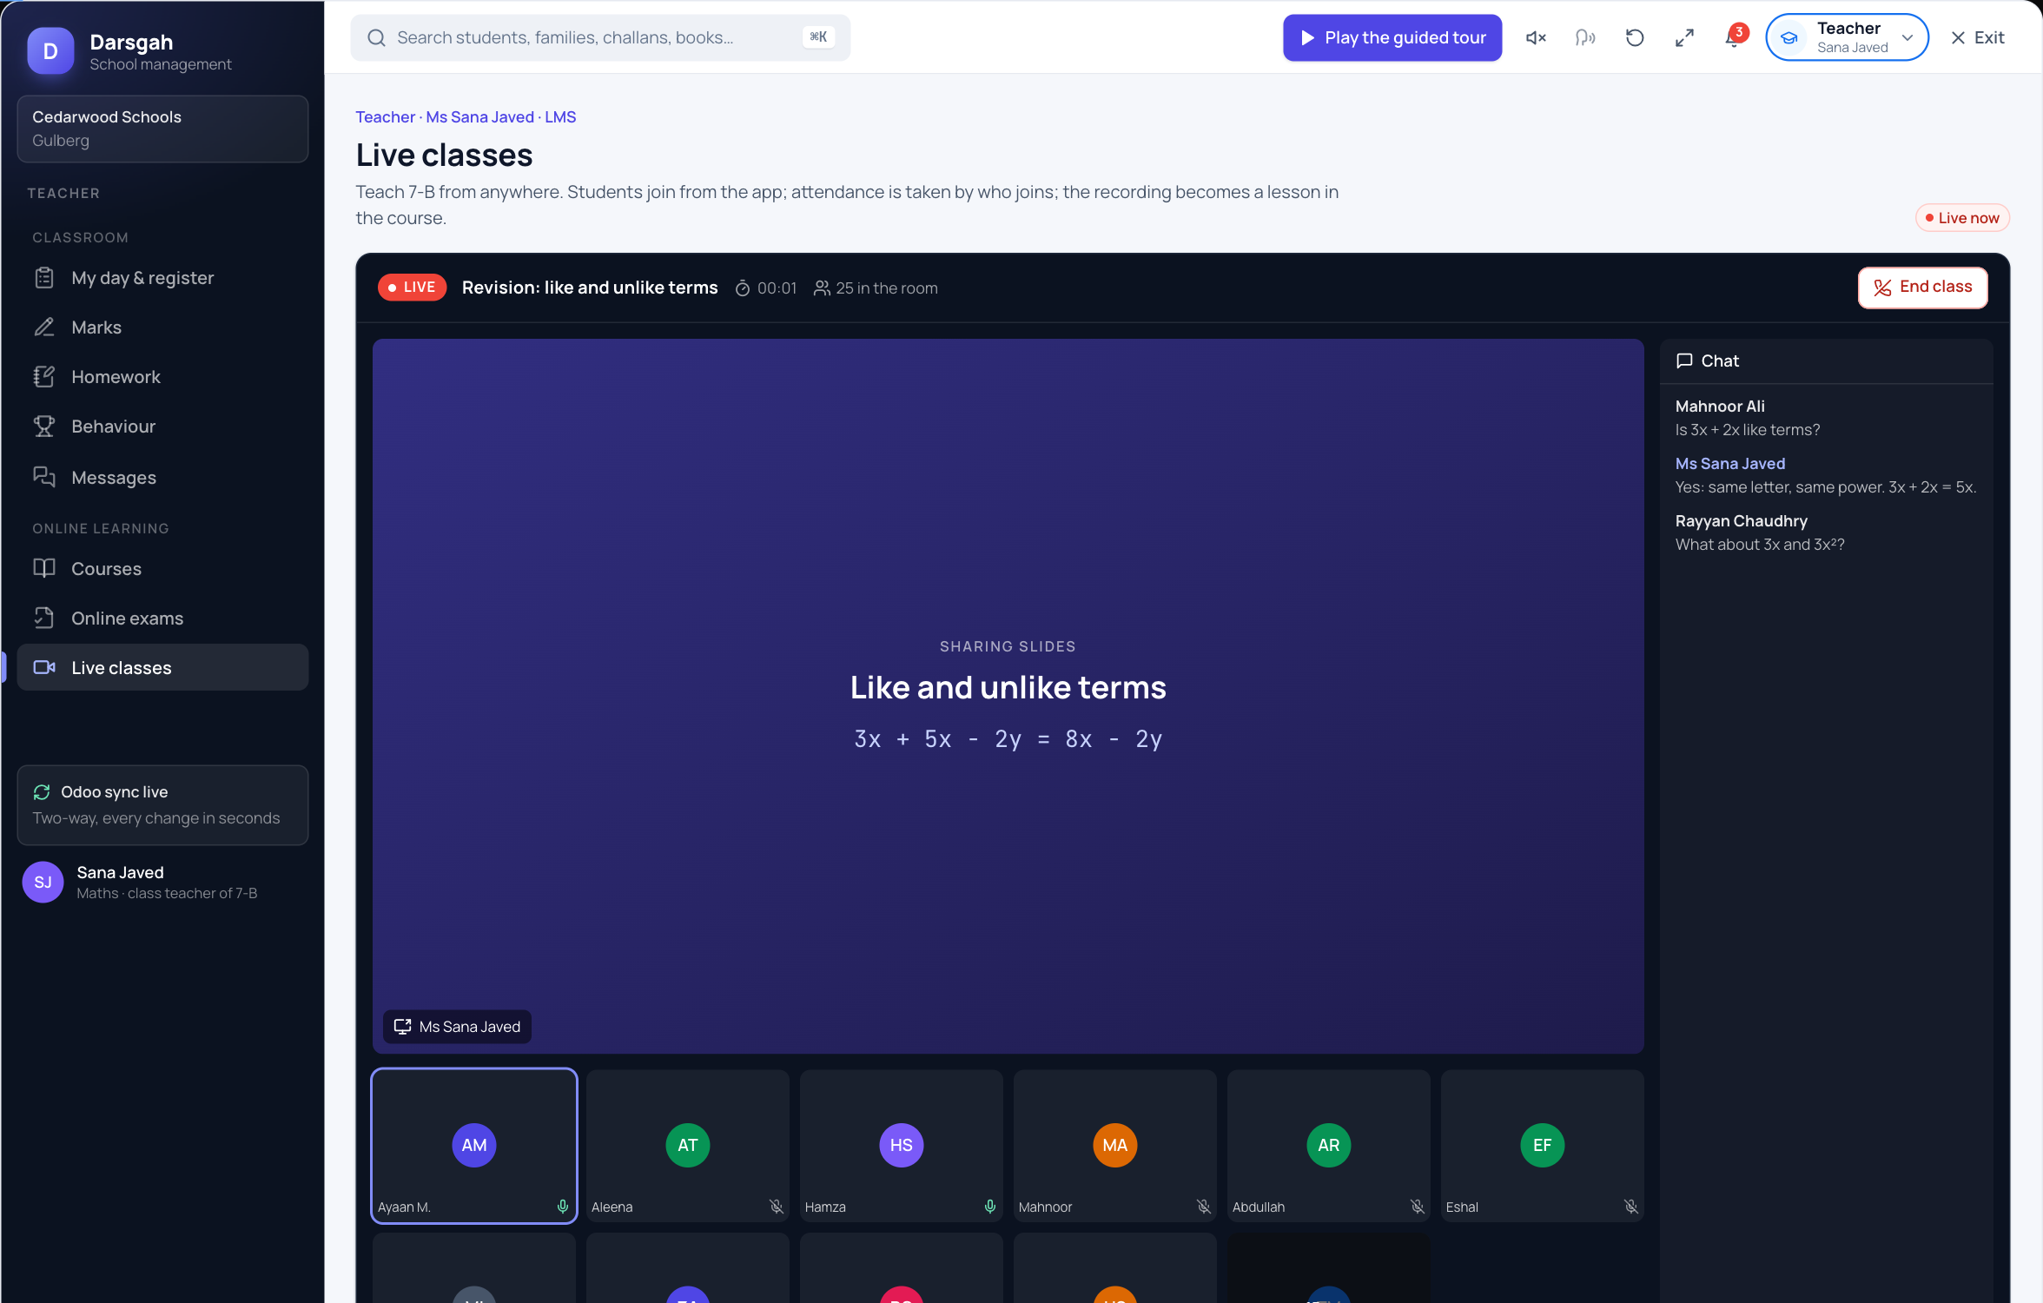The width and height of the screenshot is (2043, 1303).
Task: Select Behaviour in the sidebar
Action: pyautogui.click(x=162, y=427)
